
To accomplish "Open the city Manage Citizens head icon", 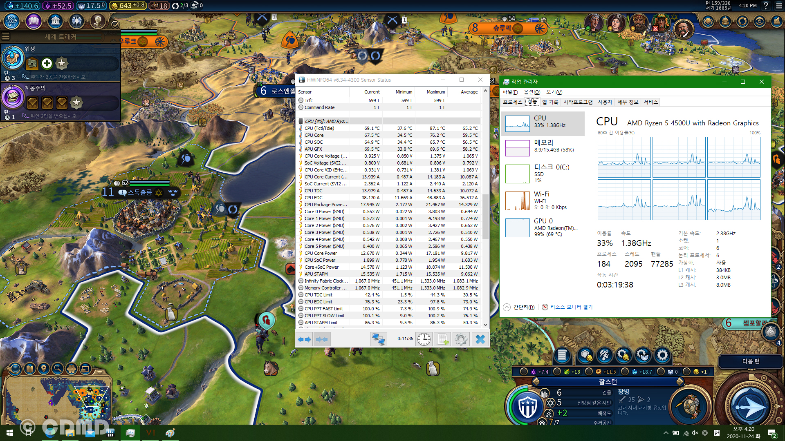I will point(604,355).
